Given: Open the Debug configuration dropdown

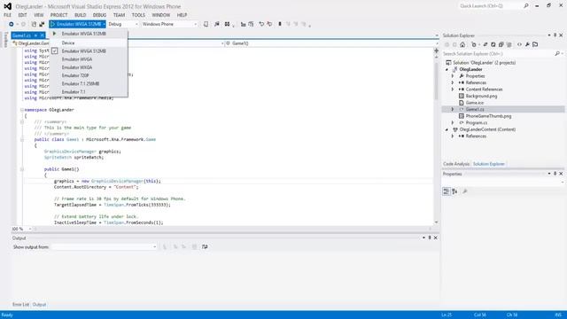Looking at the screenshot, I should tap(123, 24).
